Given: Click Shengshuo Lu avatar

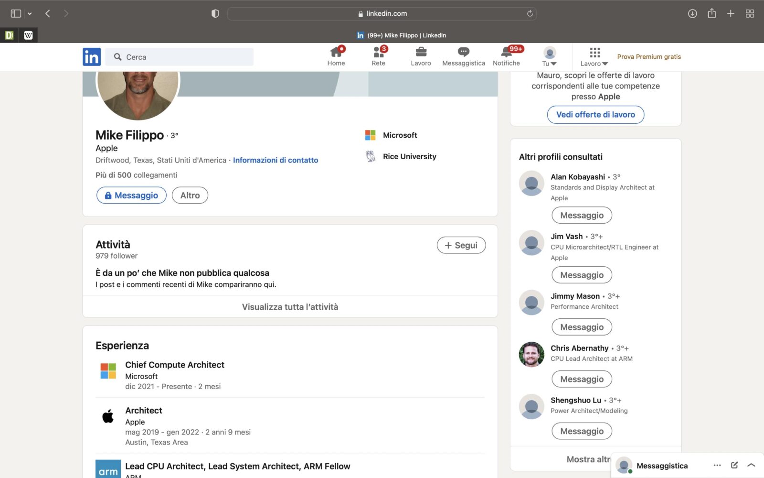Looking at the screenshot, I should pos(531,406).
